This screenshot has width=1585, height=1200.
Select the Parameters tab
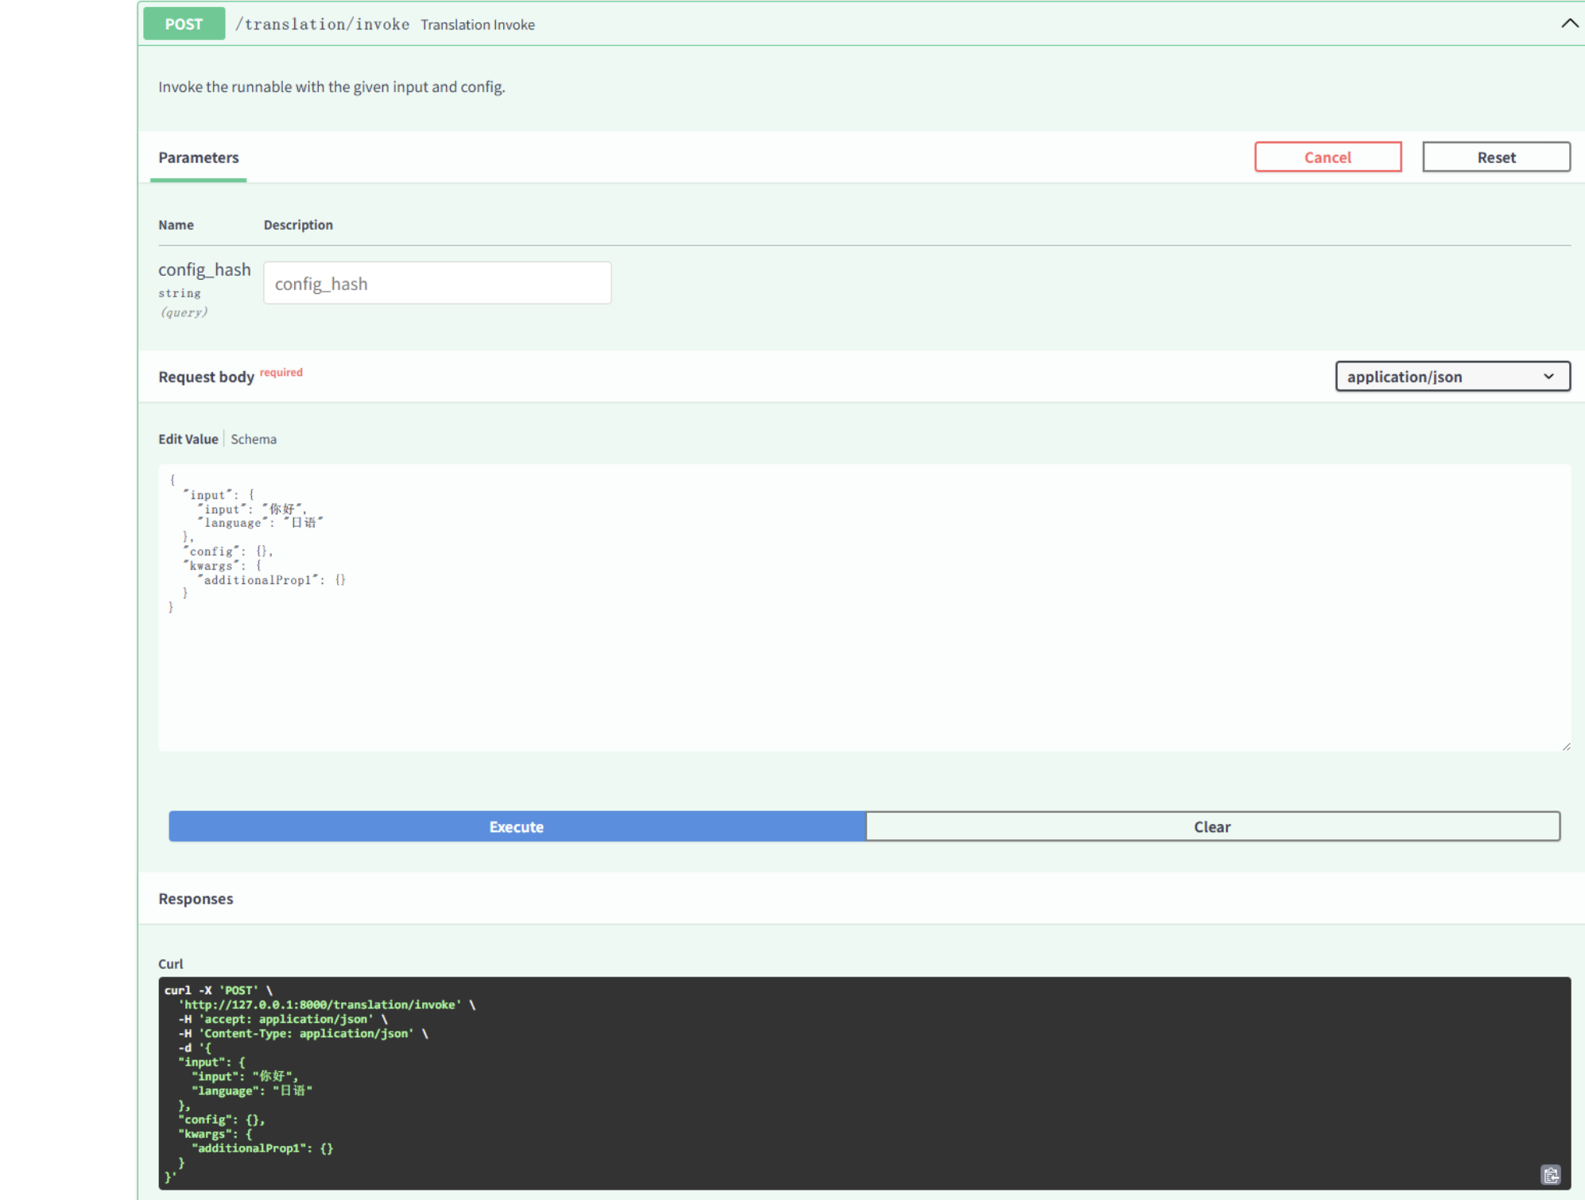(198, 157)
